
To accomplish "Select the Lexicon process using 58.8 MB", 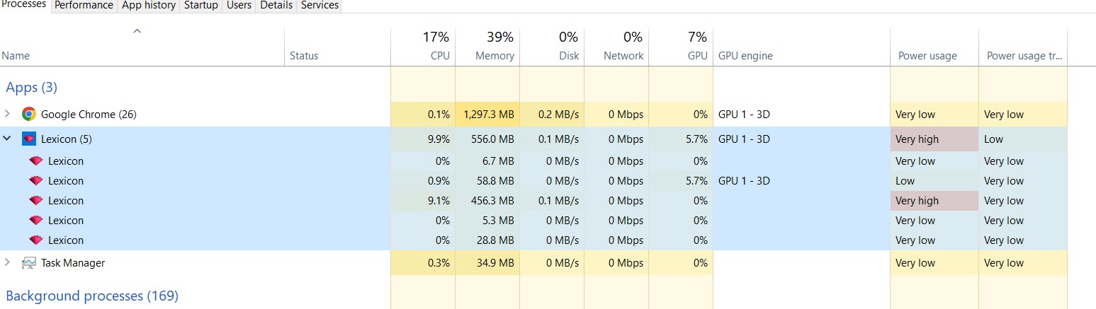I will click(65, 181).
